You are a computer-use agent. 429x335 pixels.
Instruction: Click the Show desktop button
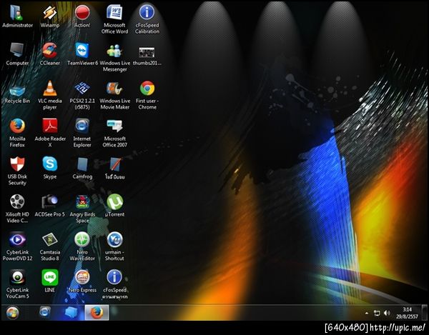(x=424, y=313)
